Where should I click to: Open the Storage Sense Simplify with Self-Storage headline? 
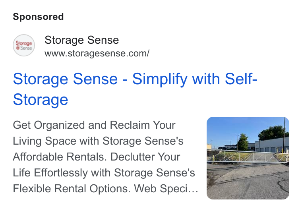pos(135,89)
